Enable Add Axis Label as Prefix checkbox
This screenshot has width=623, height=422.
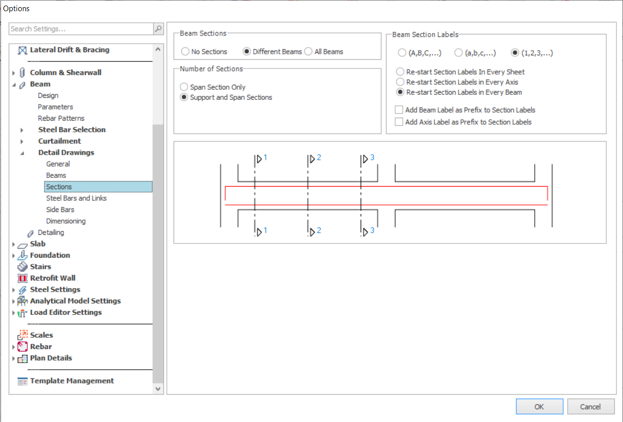tap(399, 122)
